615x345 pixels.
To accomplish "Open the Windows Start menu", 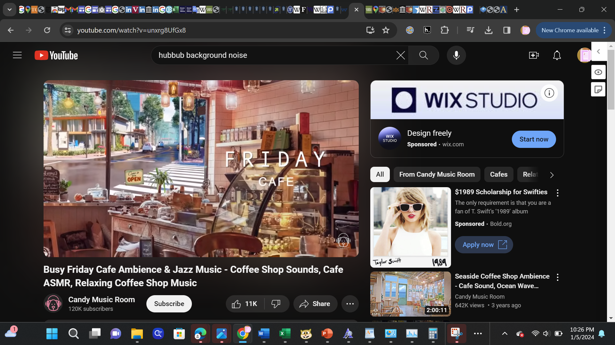I will tap(52, 334).
